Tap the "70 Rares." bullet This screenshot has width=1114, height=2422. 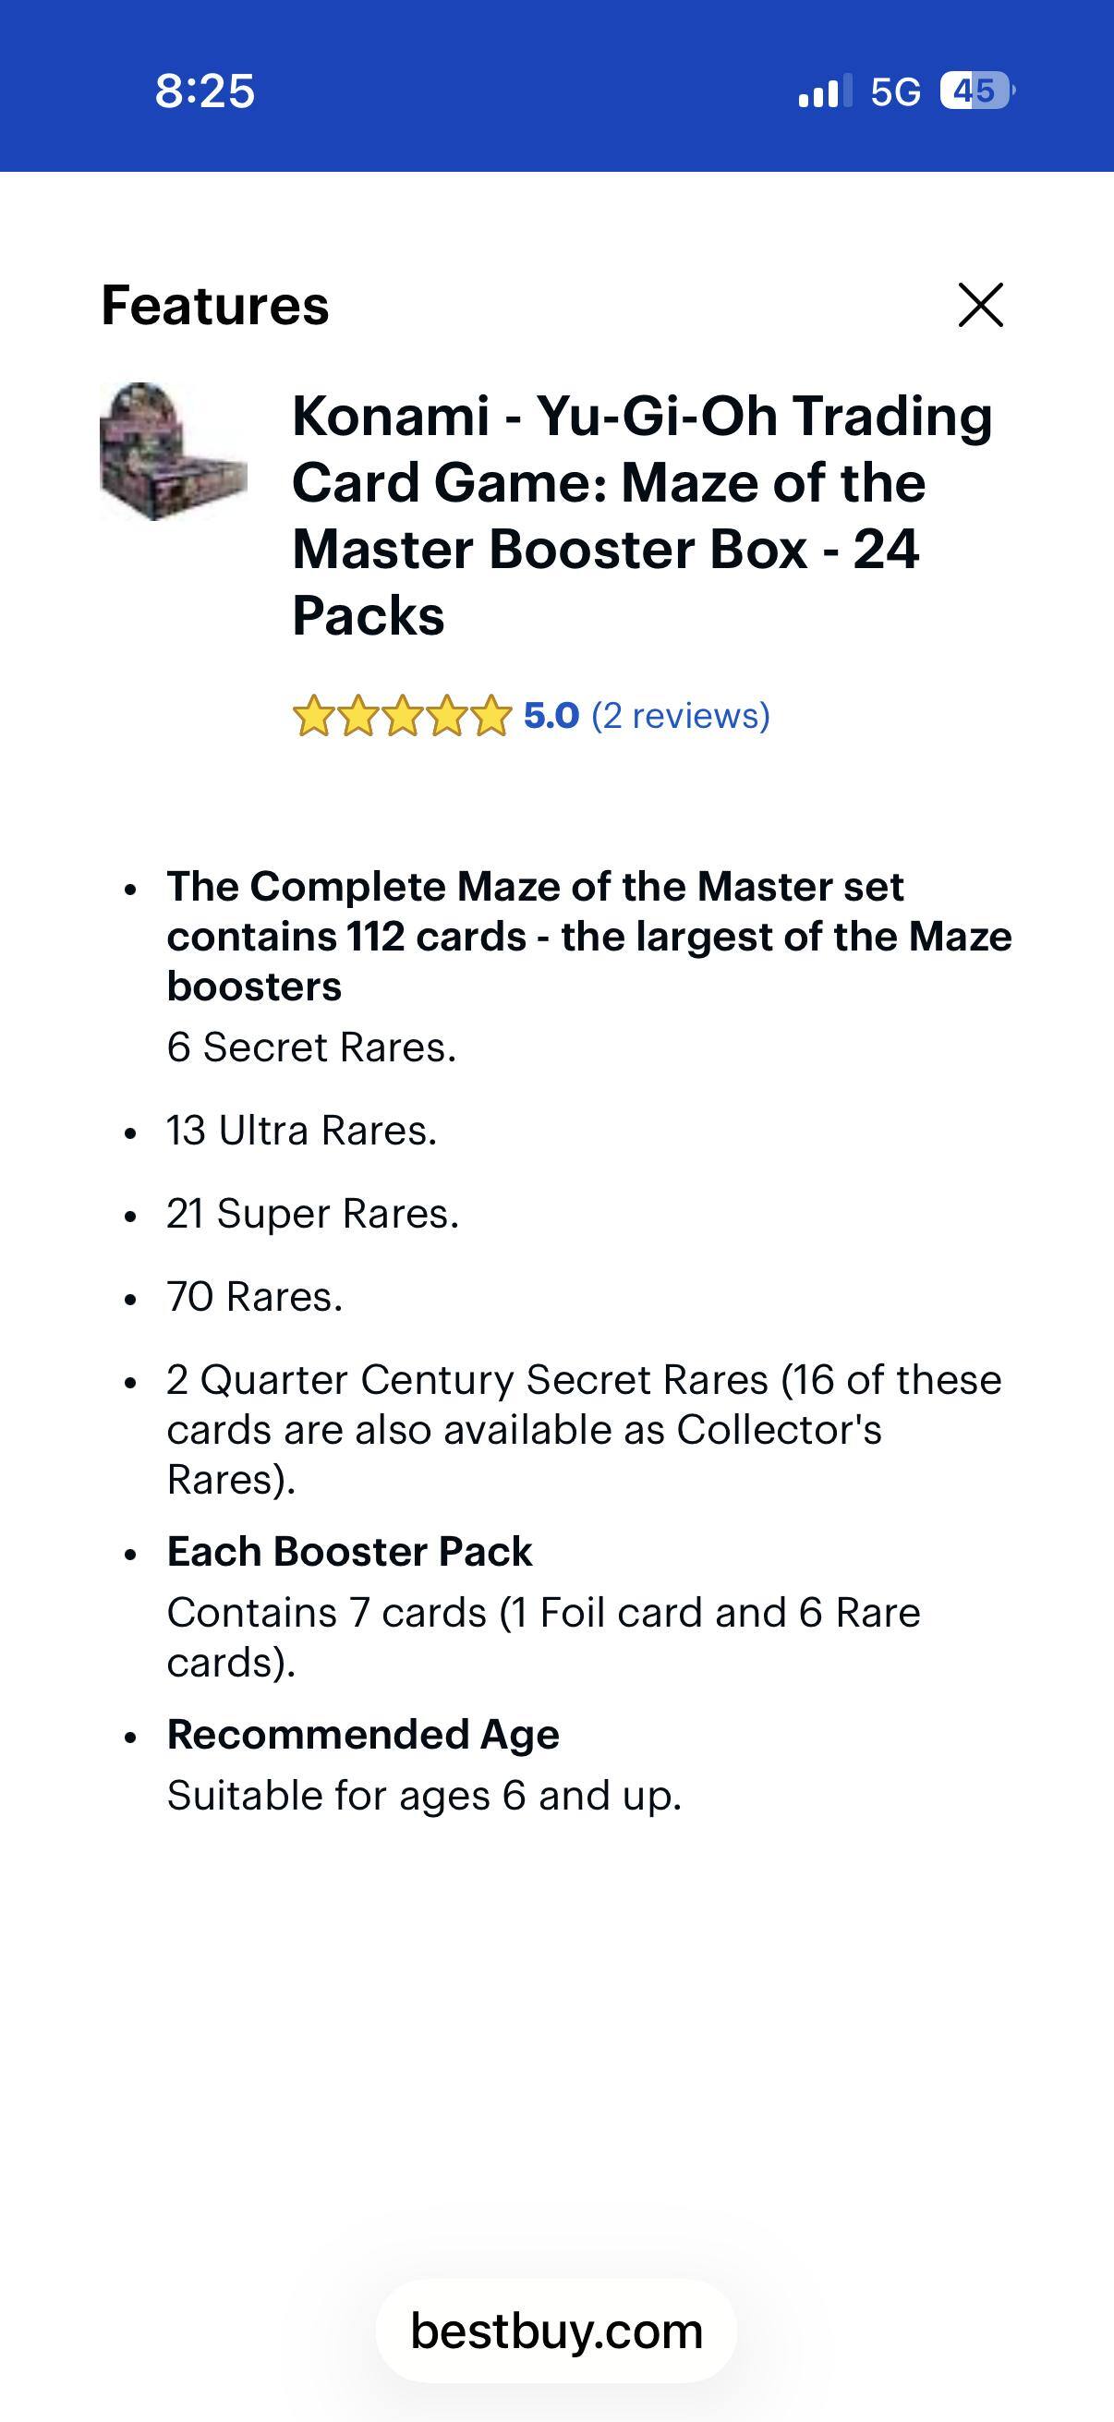click(x=255, y=1297)
